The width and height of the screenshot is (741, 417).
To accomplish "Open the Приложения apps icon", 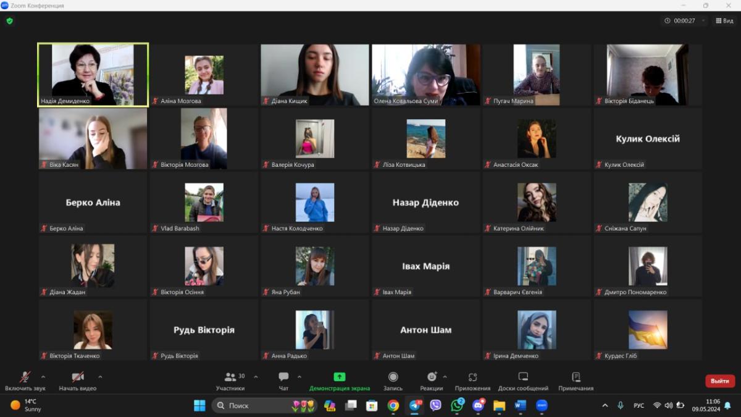I will point(472,377).
